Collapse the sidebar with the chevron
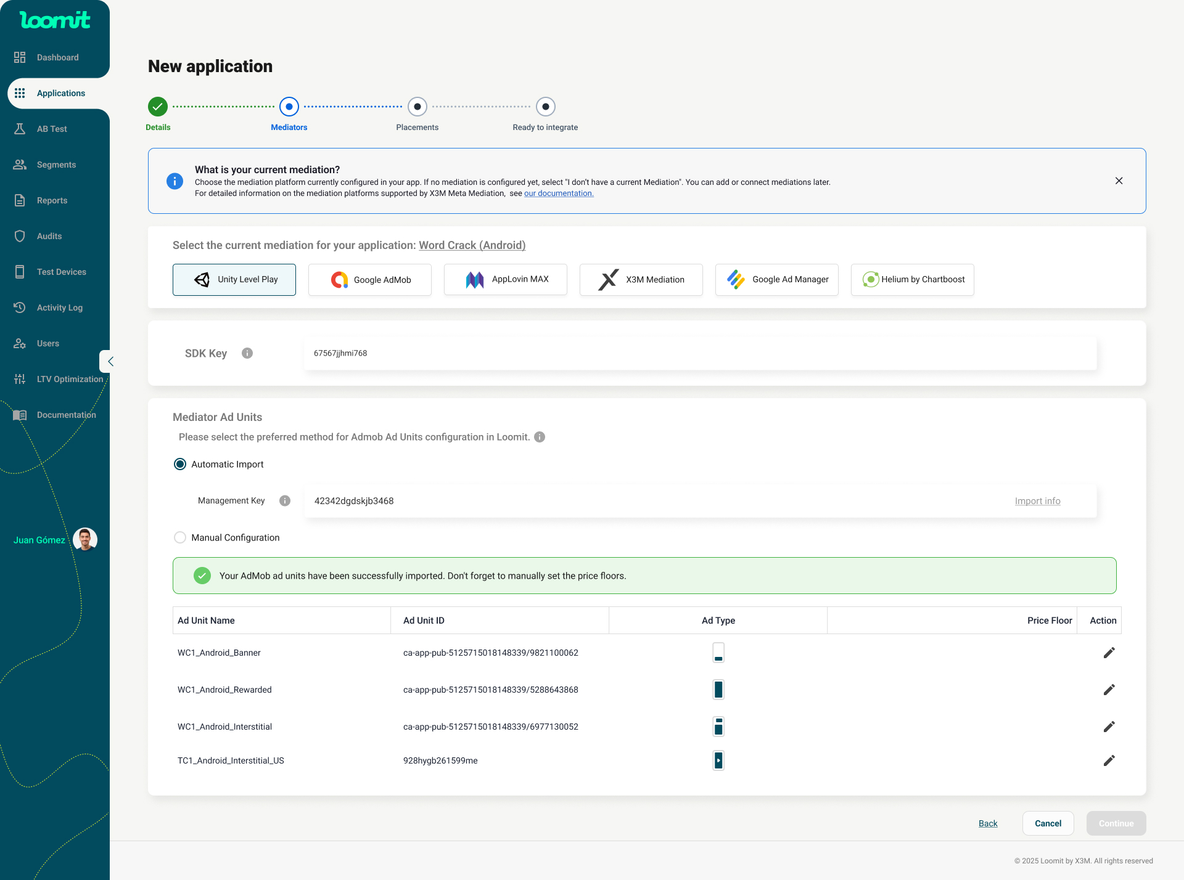 tap(110, 362)
